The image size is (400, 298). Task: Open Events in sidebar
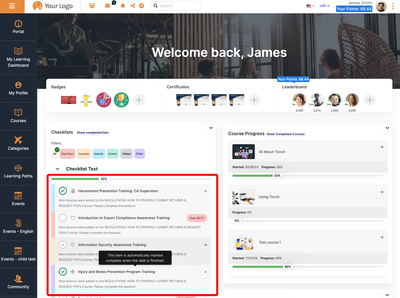tap(18, 199)
